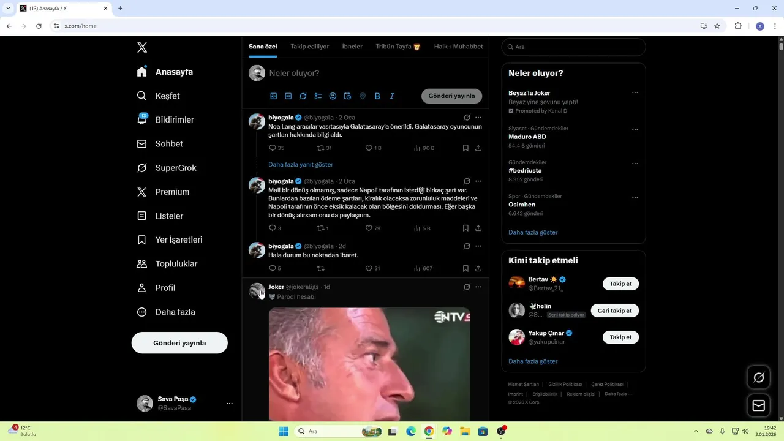Bookmark the Mali bir dönüş post

click(466, 228)
